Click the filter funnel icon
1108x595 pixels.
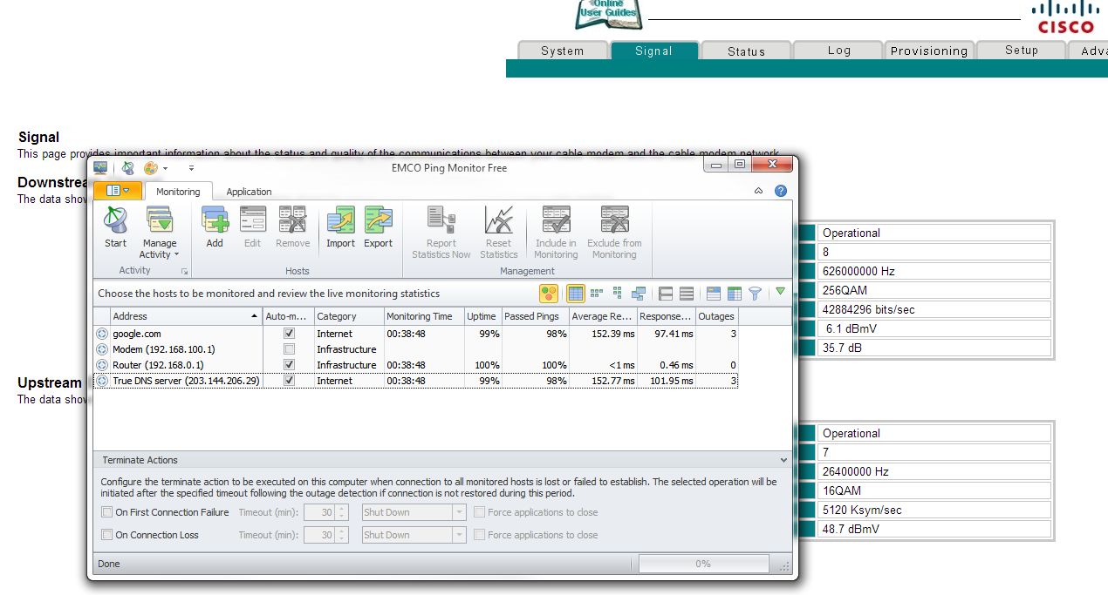click(x=756, y=294)
